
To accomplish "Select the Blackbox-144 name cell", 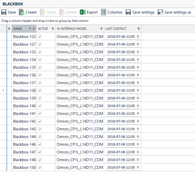I will pyautogui.click(x=24, y=136).
